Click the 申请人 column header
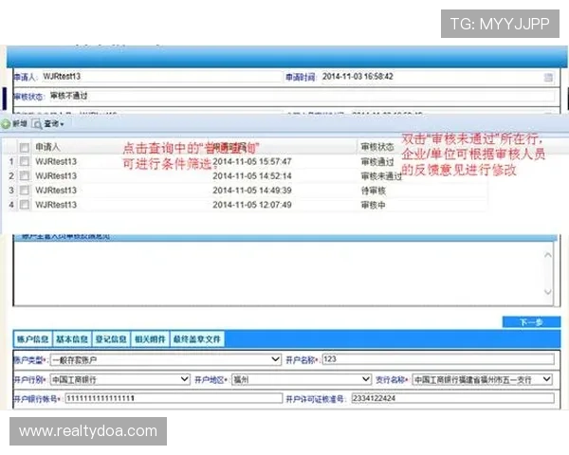 47,147
